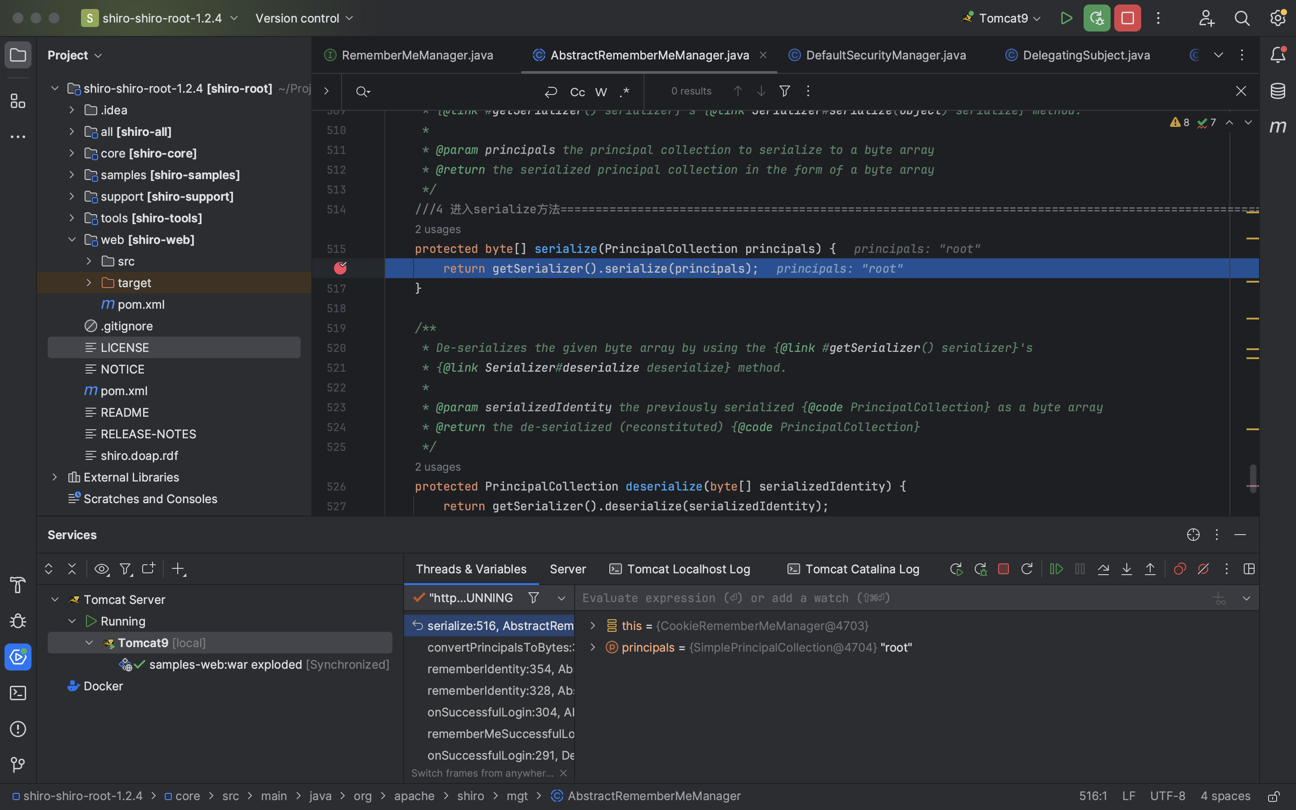The width and height of the screenshot is (1296, 810).
Task: Click the find bar search input field
Action: (x=455, y=92)
